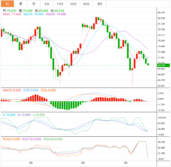Switch to the 5分 timeframe tab

47,4
